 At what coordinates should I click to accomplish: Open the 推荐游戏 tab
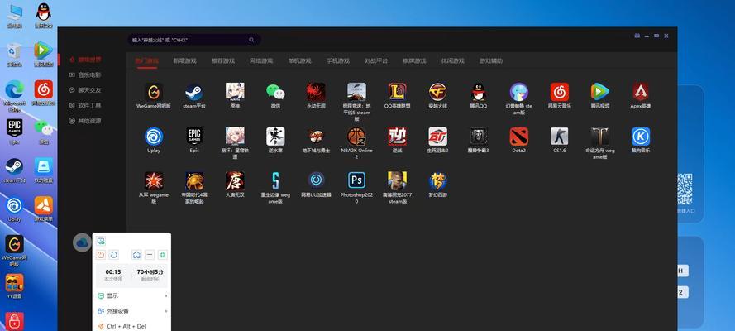tap(223, 61)
